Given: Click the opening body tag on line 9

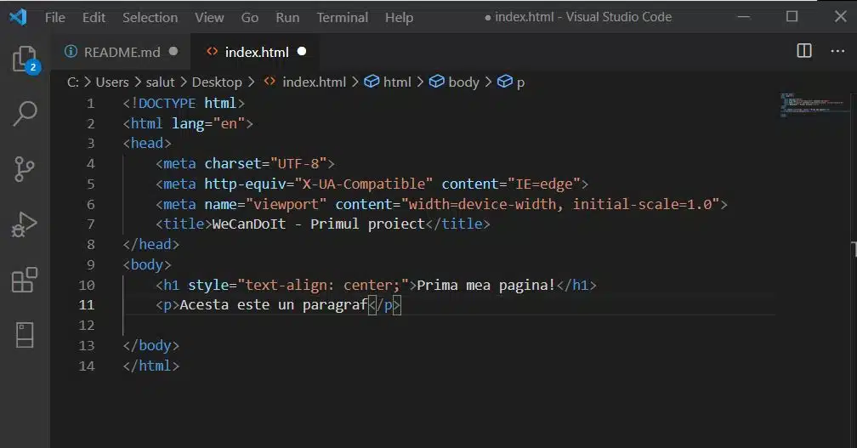Looking at the screenshot, I should (x=147, y=264).
